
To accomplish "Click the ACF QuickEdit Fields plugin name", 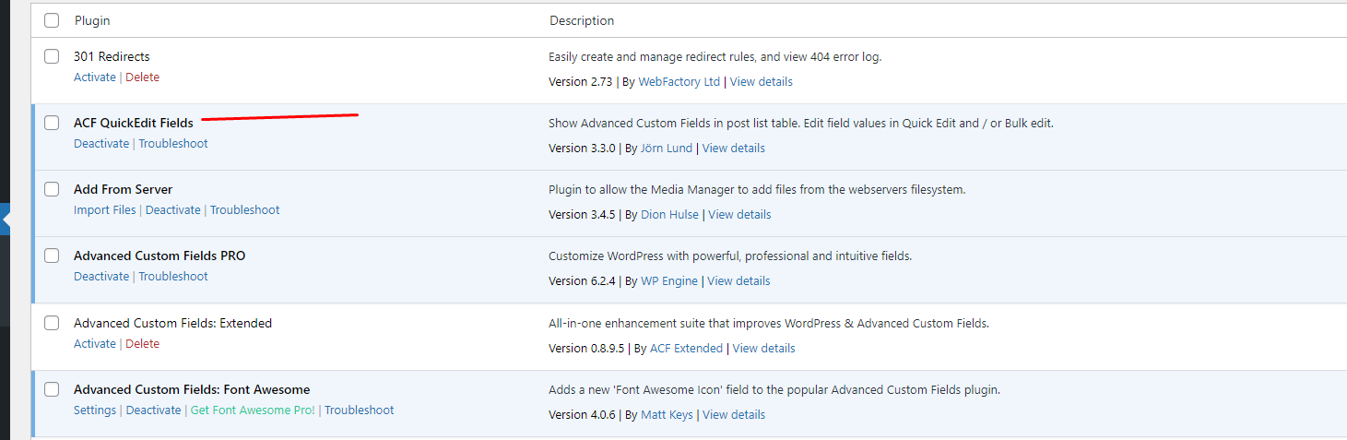I will click(x=134, y=123).
